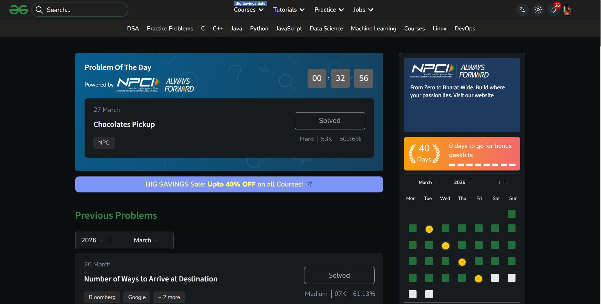Screen dimensions: 601x304
Task: Open the user profile avatar
Action: click(568, 10)
